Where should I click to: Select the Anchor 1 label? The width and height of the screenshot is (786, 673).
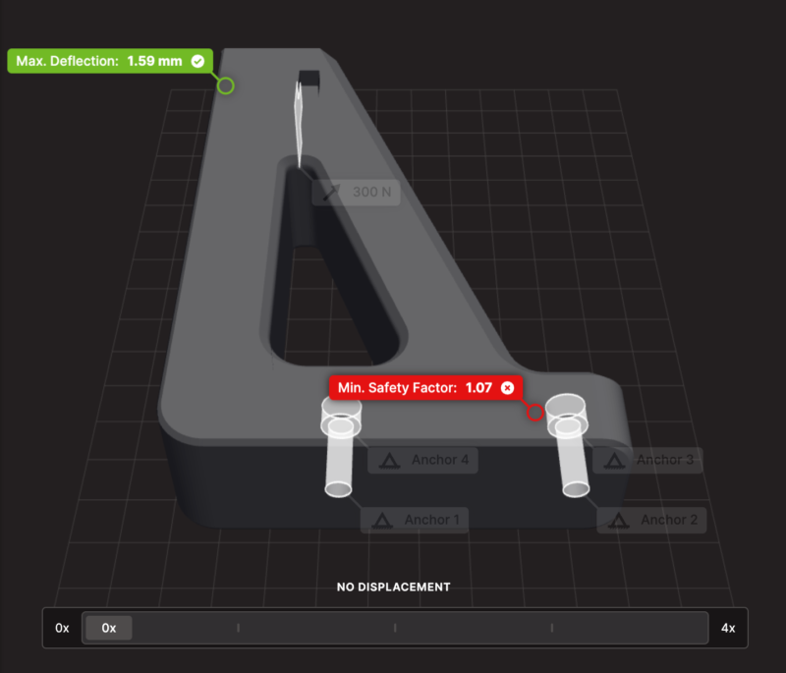point(415,520)
